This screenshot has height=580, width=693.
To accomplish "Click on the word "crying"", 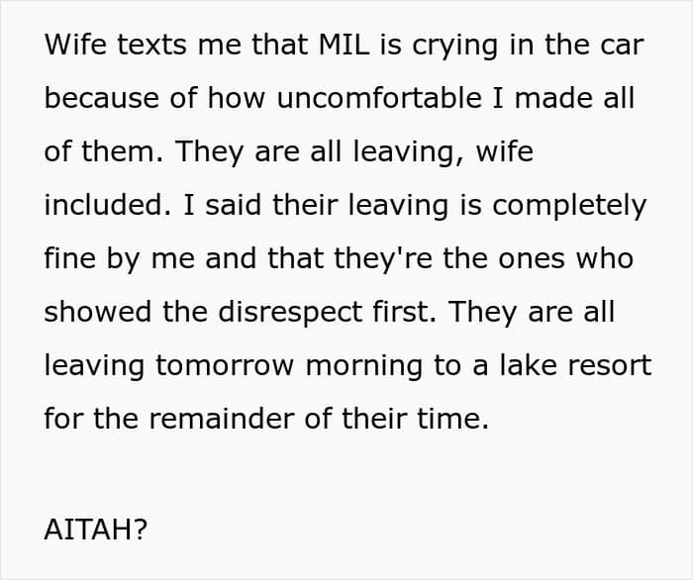I will 455,47.
